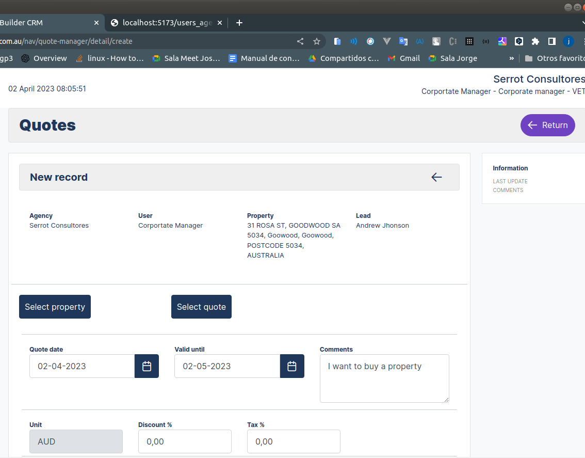Open the Otros favoritos bookmarks folder
This screenshot has width=585, height=458.
pyautogui.click(x=555, y=58)
